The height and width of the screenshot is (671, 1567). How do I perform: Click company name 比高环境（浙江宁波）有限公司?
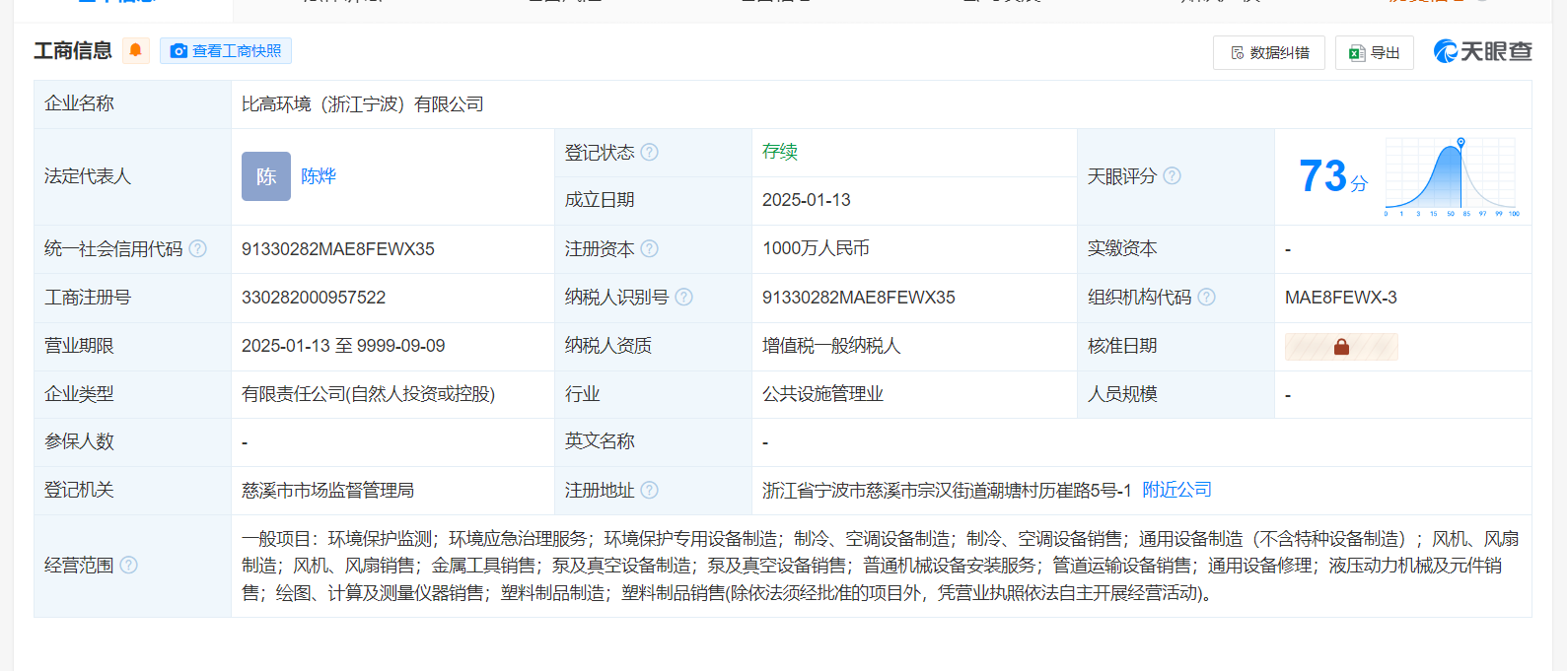(x=363, y=104)
